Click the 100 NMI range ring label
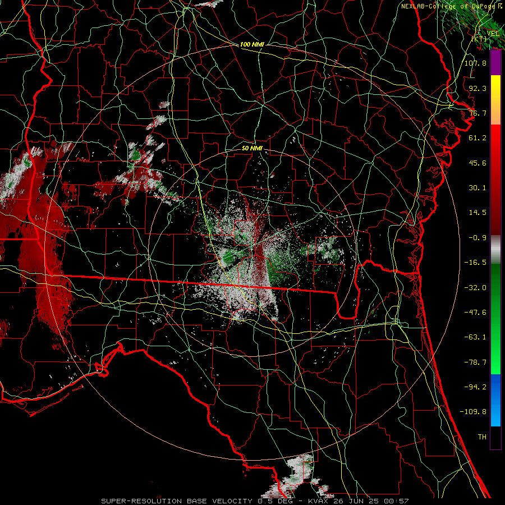Screen dimensions: 505x505 click(x=252, y=44)
